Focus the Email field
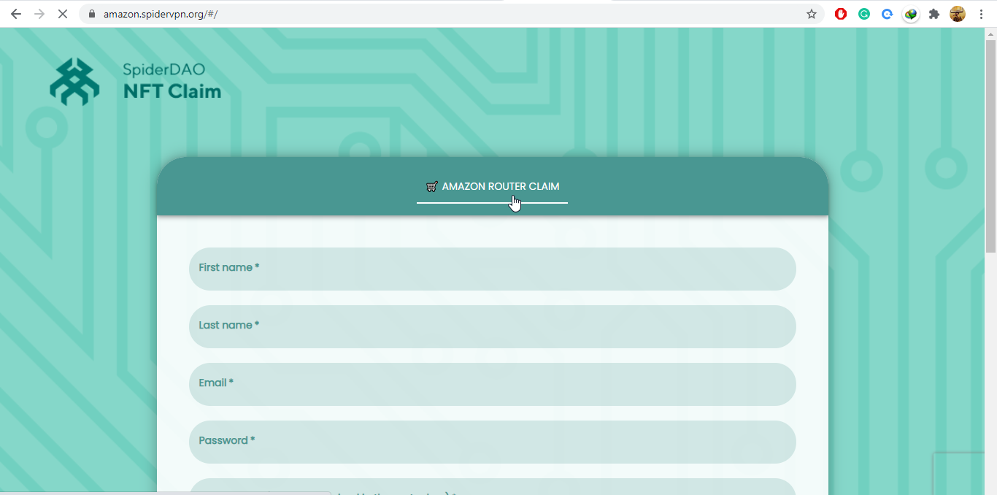Viewport: 997px width, 495px height. [493, 384]
